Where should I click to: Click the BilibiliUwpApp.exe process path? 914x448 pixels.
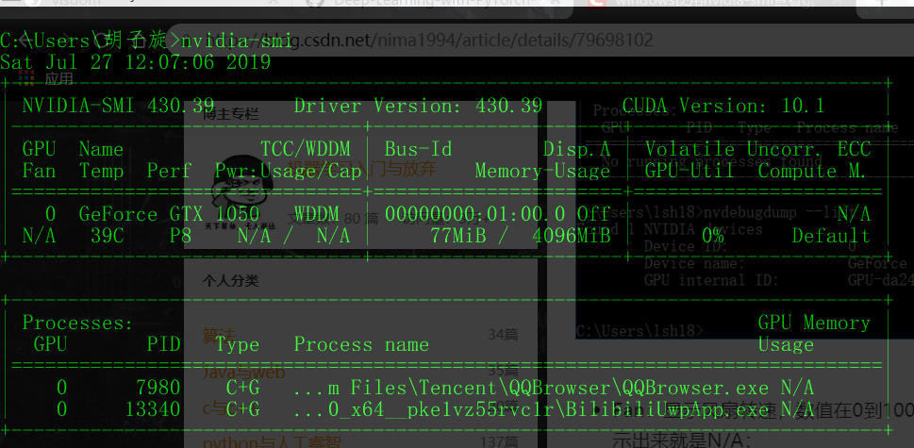[x=532, y=409]
